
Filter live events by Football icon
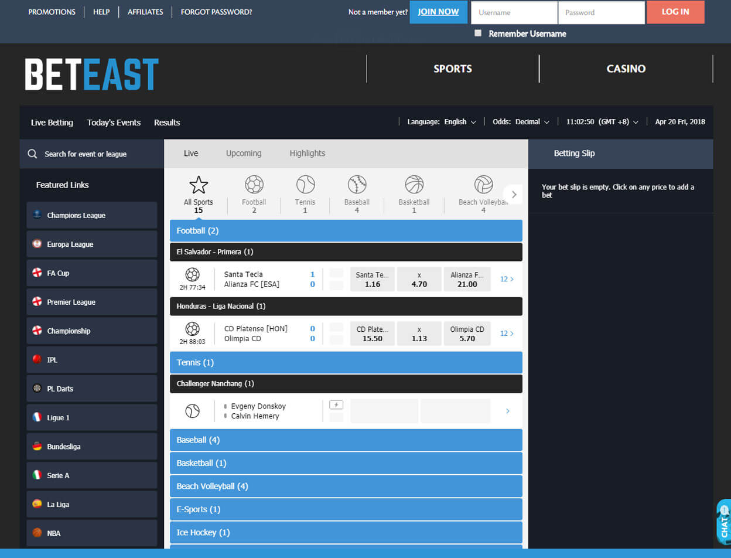[x=254, y=185]
